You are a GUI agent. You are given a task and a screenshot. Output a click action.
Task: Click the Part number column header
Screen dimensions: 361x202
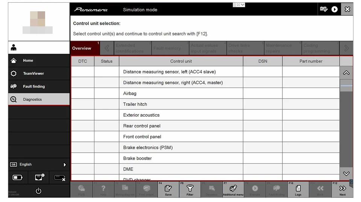click(311, 61)
